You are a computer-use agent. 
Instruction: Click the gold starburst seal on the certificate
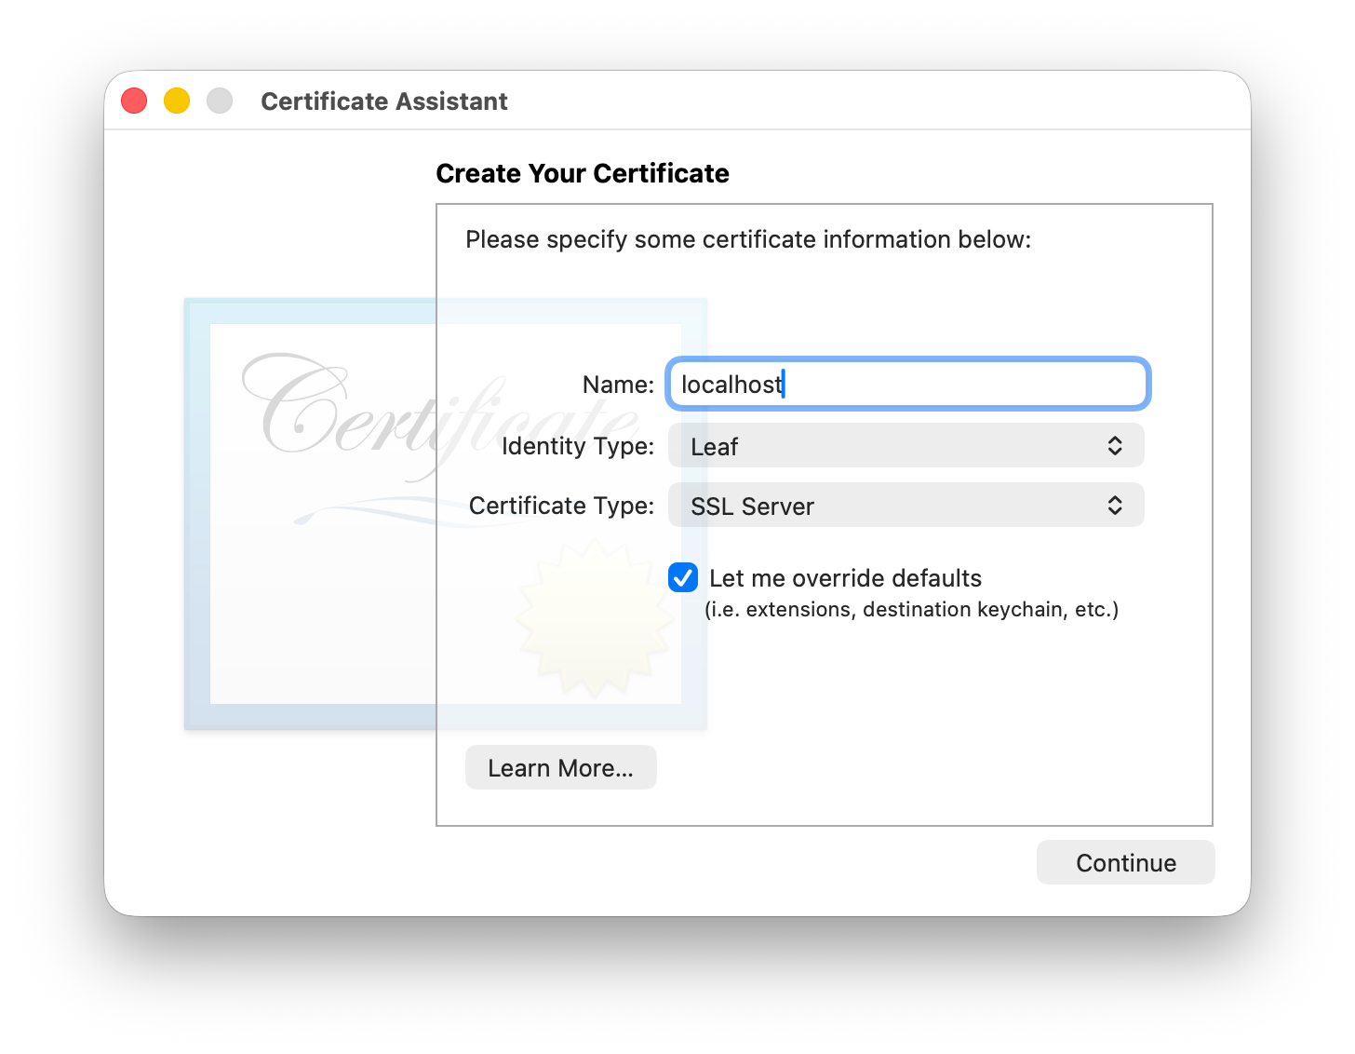593,619
